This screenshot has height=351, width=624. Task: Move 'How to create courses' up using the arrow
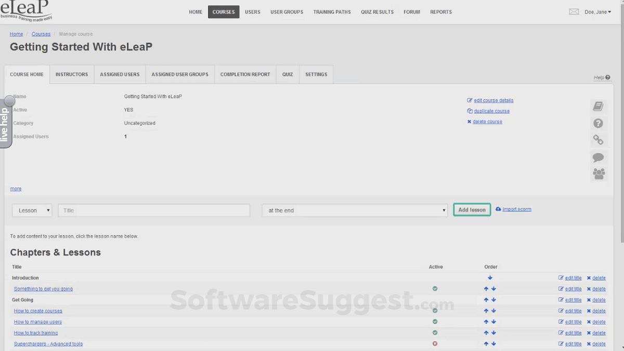pyautogui.click(x=486, y=310)
